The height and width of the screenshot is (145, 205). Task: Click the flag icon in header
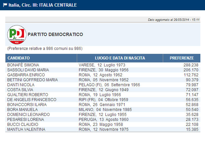pyautogui.click(x=4, y=5)
